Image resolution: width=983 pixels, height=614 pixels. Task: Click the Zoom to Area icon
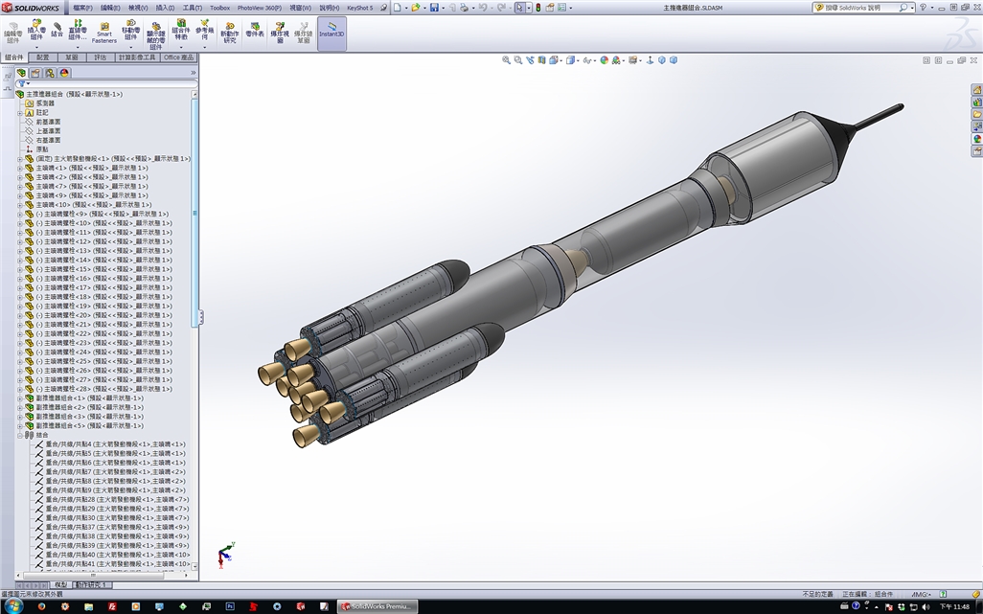(517, 60)
